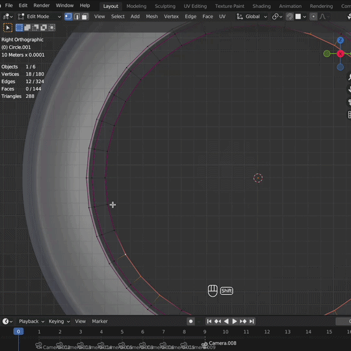Click the current frame 0 playhead

tap(18, 331)
